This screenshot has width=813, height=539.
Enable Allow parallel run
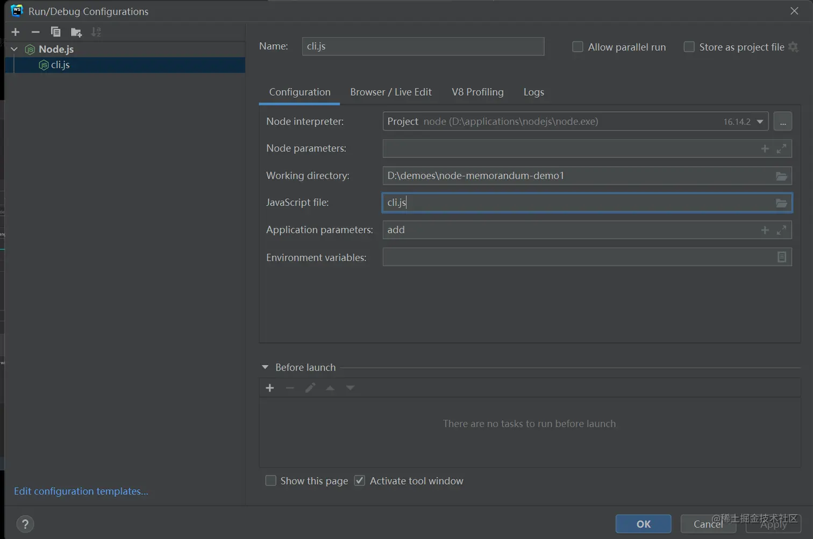577,47
